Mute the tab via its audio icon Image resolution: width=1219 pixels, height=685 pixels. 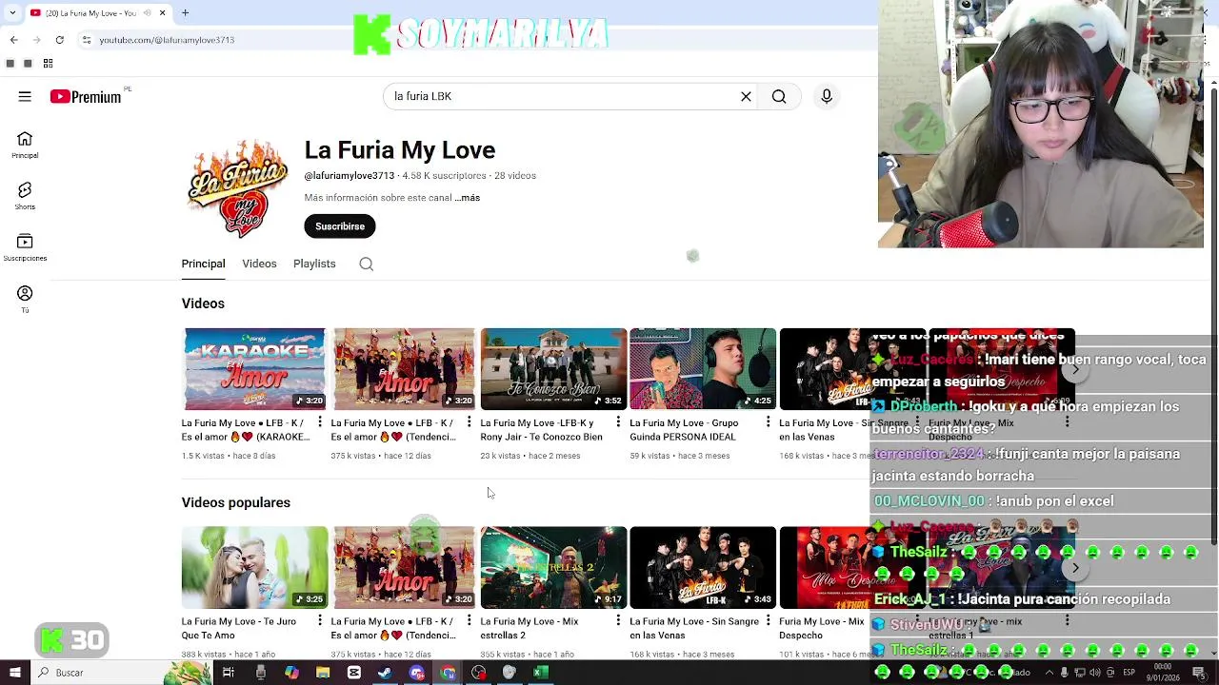pyautogui.click(x=148, y=13)
